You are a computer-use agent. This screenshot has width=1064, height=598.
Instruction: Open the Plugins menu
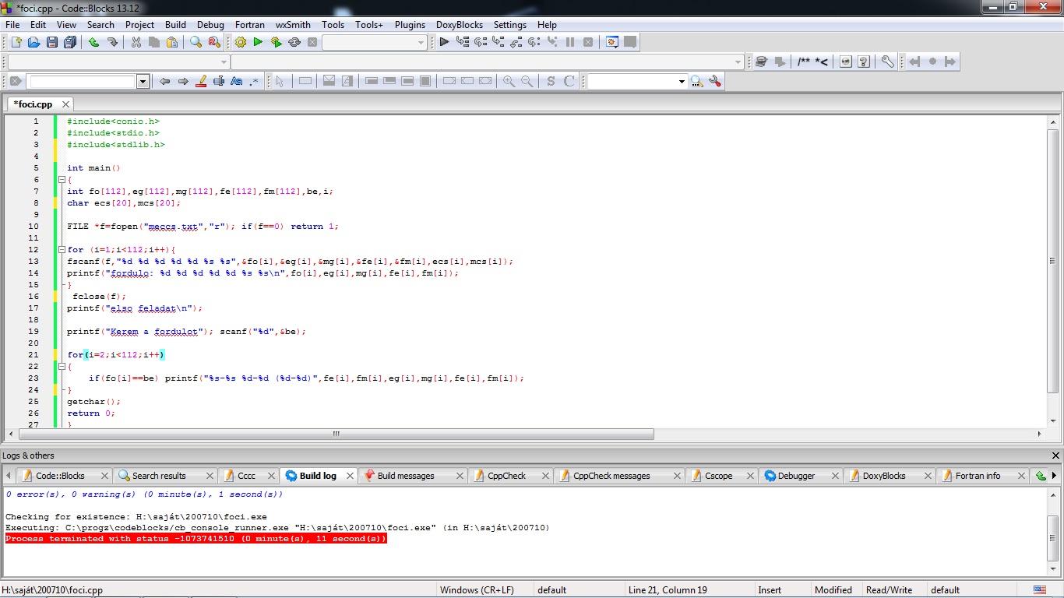pos(410,24)
